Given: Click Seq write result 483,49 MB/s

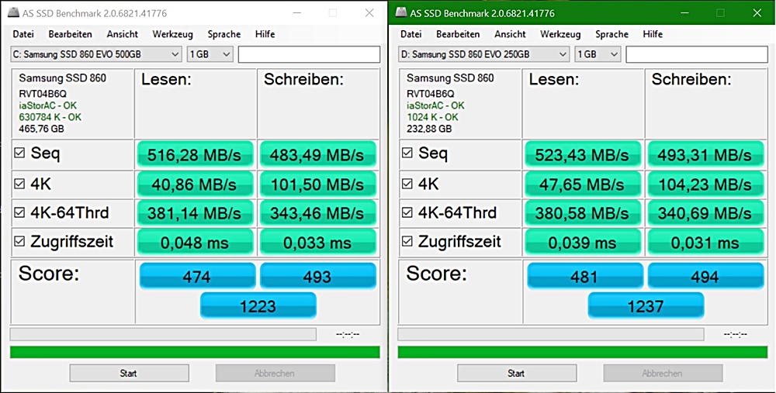Looking at the screenshot, I should [317, 155].
